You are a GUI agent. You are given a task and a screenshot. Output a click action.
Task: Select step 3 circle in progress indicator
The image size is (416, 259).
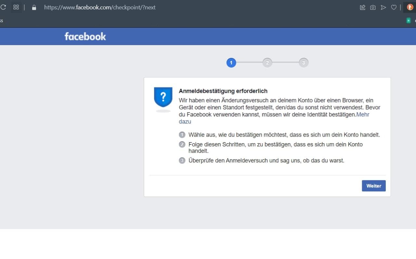pyautogui.click(x=304, y=63)
